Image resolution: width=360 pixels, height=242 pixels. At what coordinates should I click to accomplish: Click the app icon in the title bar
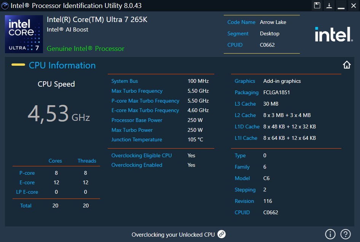click(5, 6)
